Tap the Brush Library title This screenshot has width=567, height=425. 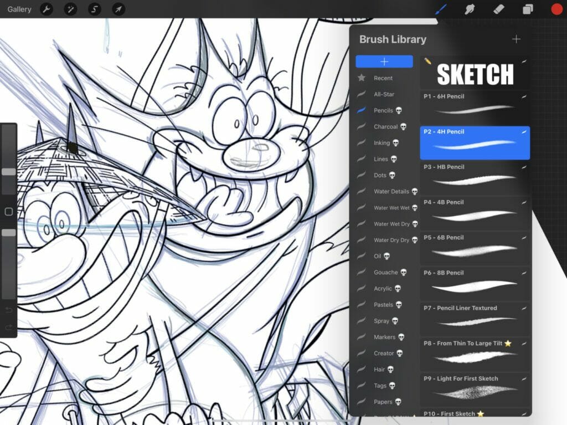tap(393, 39)
